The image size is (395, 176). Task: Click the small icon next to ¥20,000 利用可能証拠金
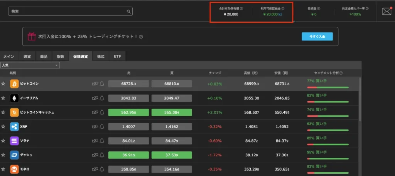(280, 15)
